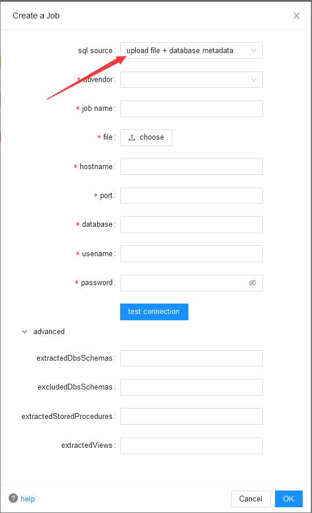Open the help link
This screenshot has width=312, height=513.
click(28, 499)
